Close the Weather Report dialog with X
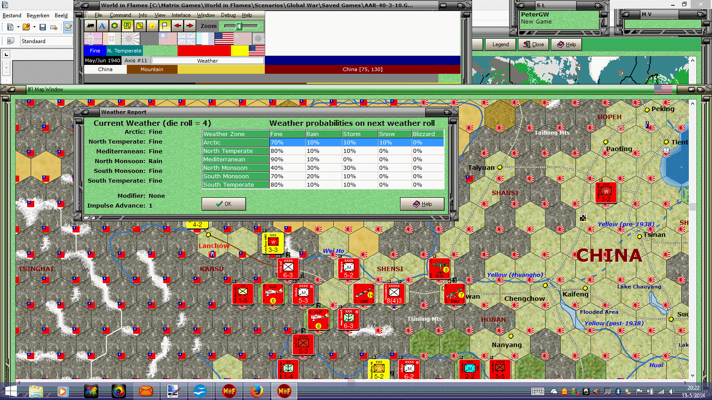 pos(447,112)
